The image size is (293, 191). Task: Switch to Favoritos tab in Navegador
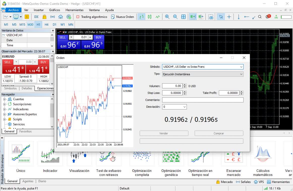coord(25,131)
